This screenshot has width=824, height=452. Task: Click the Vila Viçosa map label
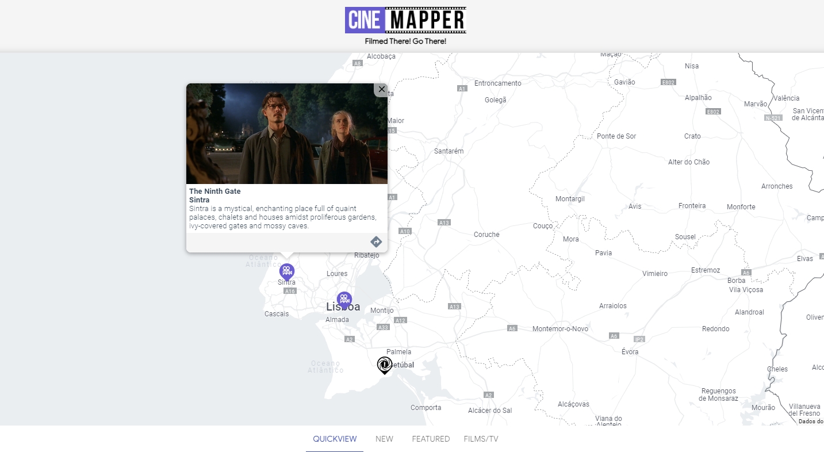coord(746,290)
